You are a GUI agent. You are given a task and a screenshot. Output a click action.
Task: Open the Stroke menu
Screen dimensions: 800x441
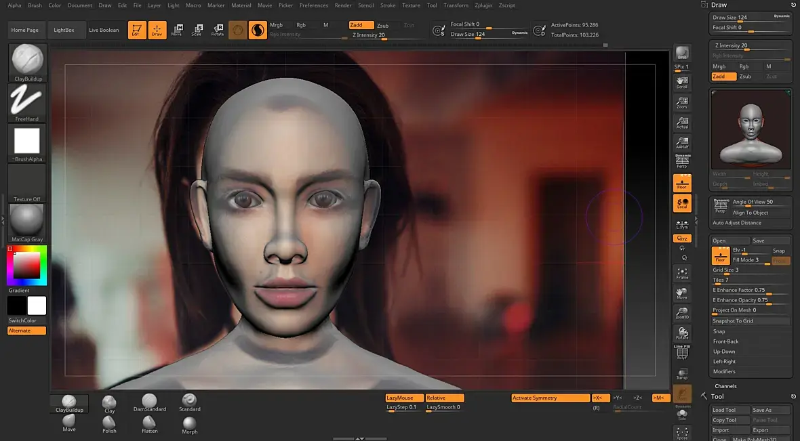coord(388,5)
